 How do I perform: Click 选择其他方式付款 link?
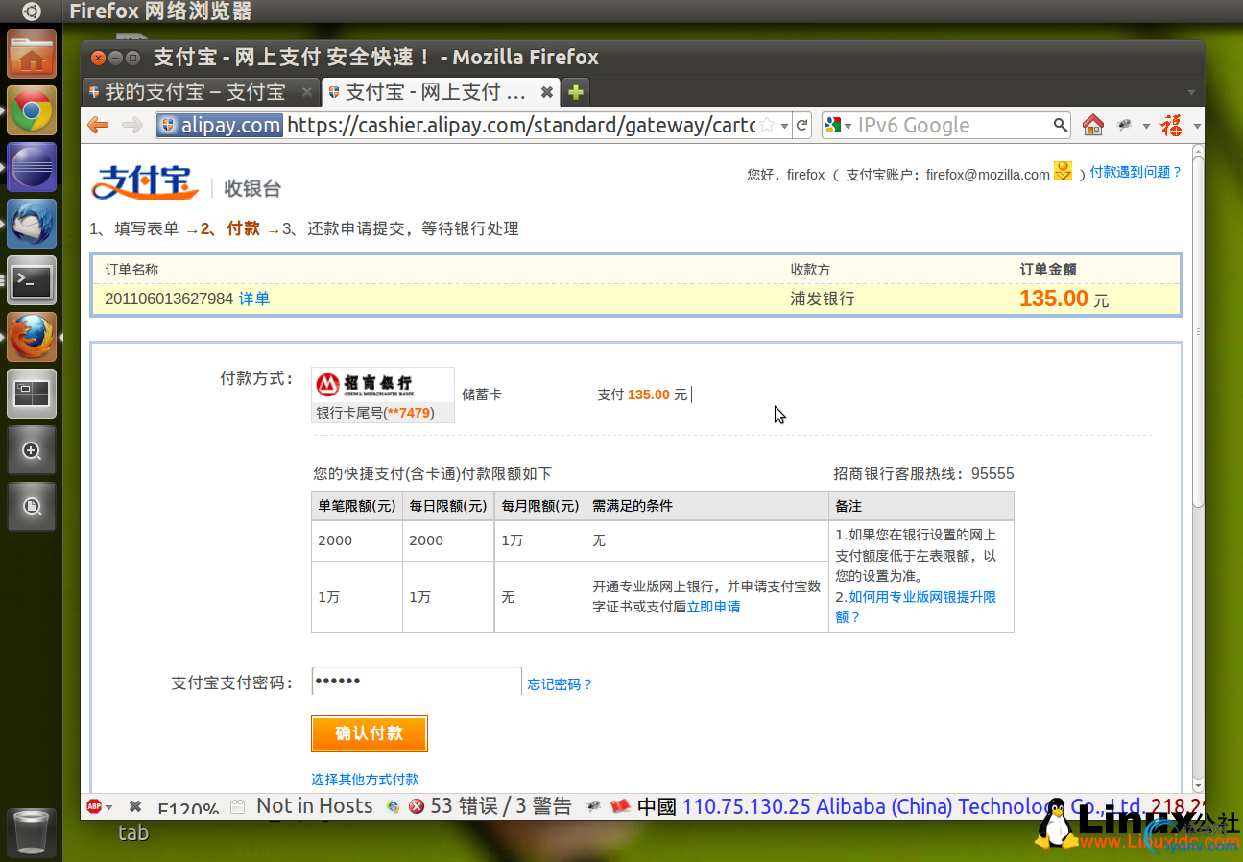point(365,779)
